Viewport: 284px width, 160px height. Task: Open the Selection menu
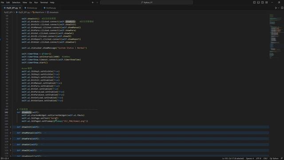[x=16, y=3]
